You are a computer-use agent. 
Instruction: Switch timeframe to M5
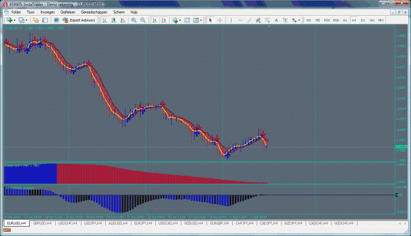tap(318, 20)
